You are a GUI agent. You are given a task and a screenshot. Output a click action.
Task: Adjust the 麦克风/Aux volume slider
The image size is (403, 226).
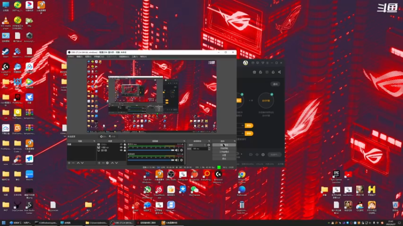tap(151, 150)
